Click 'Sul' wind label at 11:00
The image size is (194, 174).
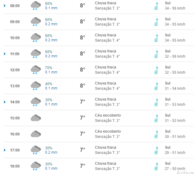point(168,51)
